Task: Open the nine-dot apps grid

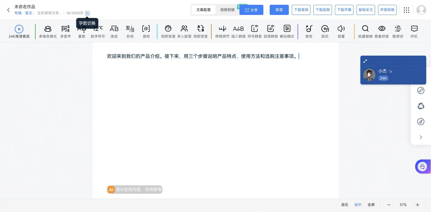Action: pyautogui.click(x=406, y=10)
